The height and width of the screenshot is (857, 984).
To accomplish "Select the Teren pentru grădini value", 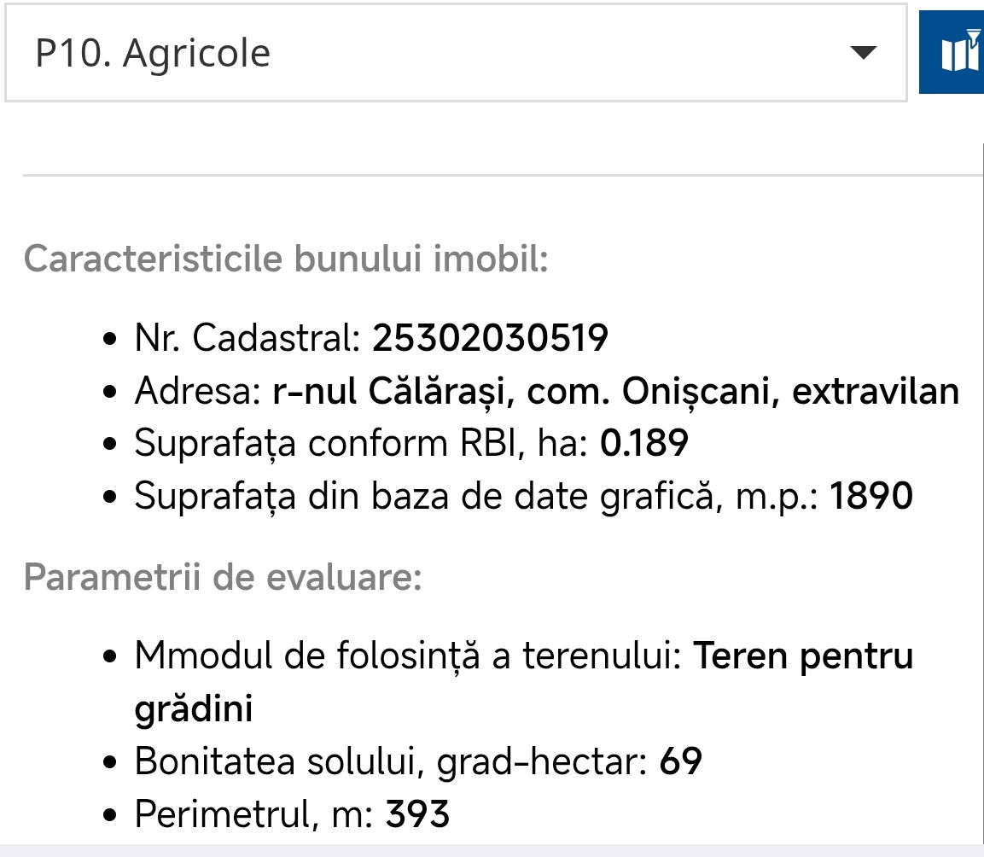I will (x=524, y=682).
